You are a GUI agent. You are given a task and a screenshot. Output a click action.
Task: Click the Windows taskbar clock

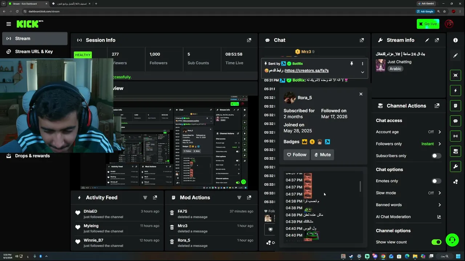(x=7, y=256)
